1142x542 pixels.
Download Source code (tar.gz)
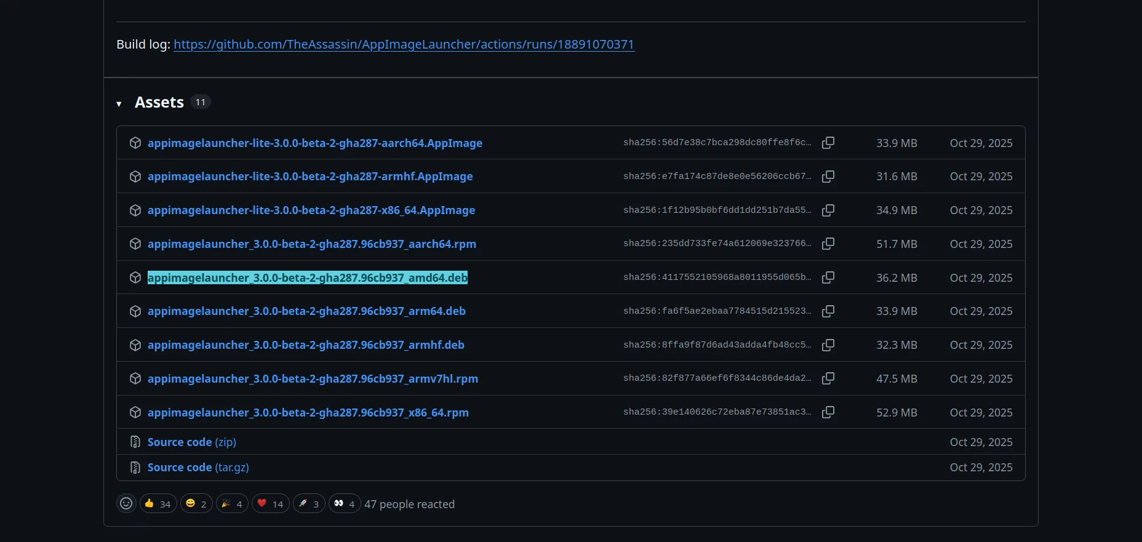[198, 468]
